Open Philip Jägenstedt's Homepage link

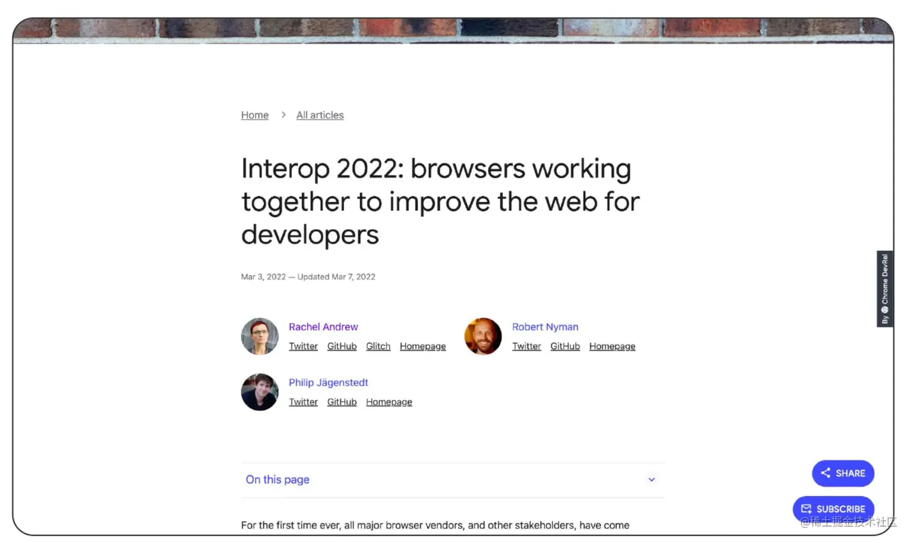389,401
